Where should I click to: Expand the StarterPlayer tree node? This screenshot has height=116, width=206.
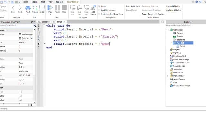tap(167, 76)
